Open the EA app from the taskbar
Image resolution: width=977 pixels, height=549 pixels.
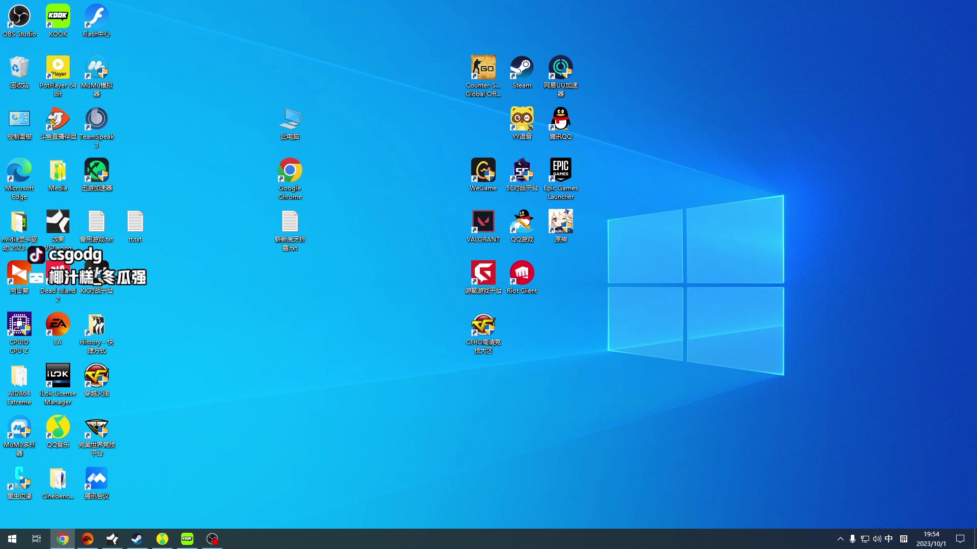coord(88,539)
